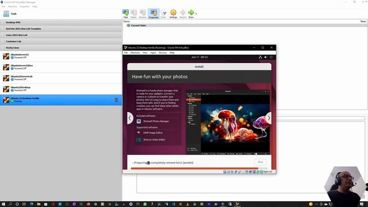The height and width of the screenshot is (207, 368).
Task: Show hidden tray icons chevron
Action: pos(316,204)
